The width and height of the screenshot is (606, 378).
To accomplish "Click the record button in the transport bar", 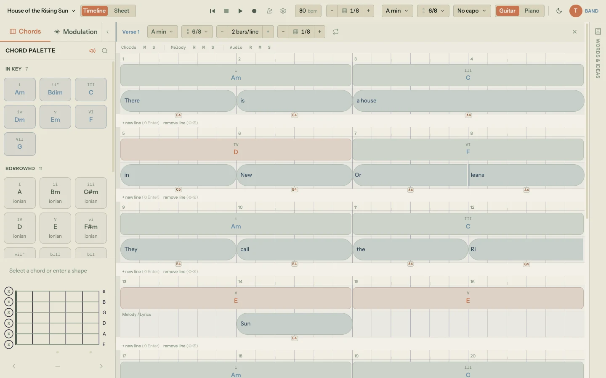I will 254,11.
